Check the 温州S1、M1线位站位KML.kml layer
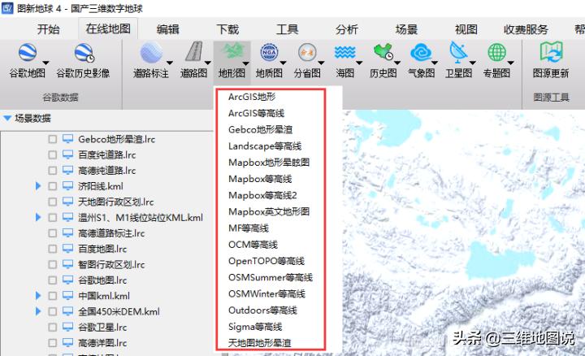585x356 pixels. [x=53, y=218]
